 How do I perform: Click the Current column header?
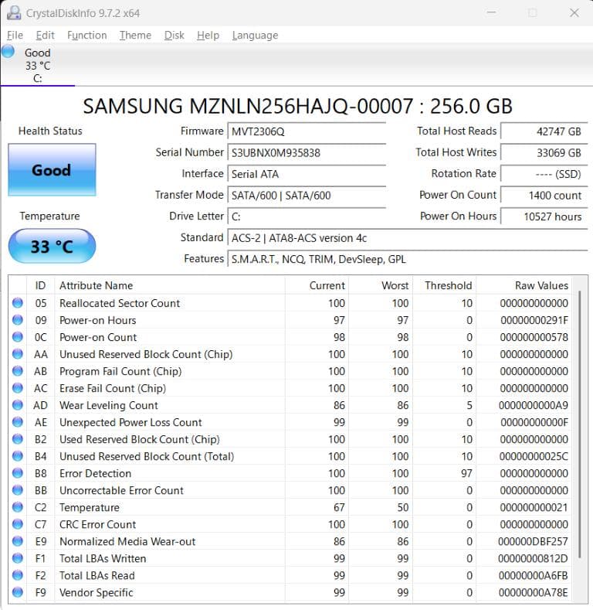[x=317, y=285]
